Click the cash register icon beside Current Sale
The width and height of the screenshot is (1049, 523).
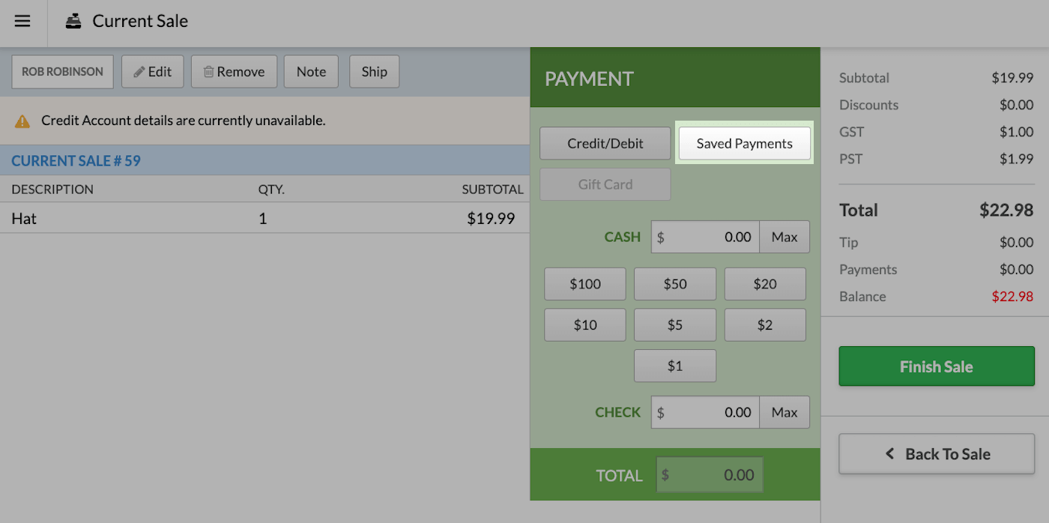point(73,21)
